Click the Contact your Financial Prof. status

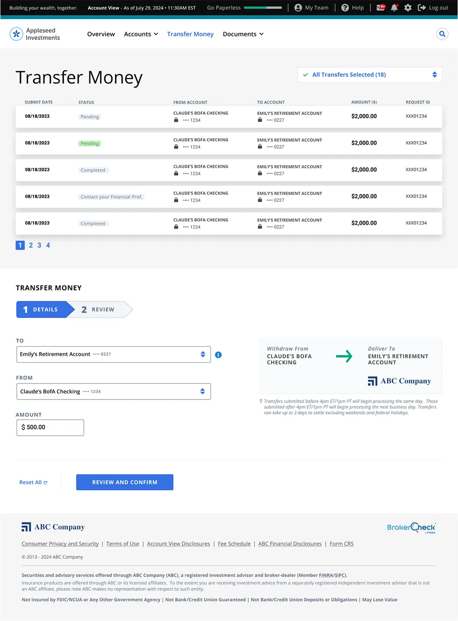point(112,197)
